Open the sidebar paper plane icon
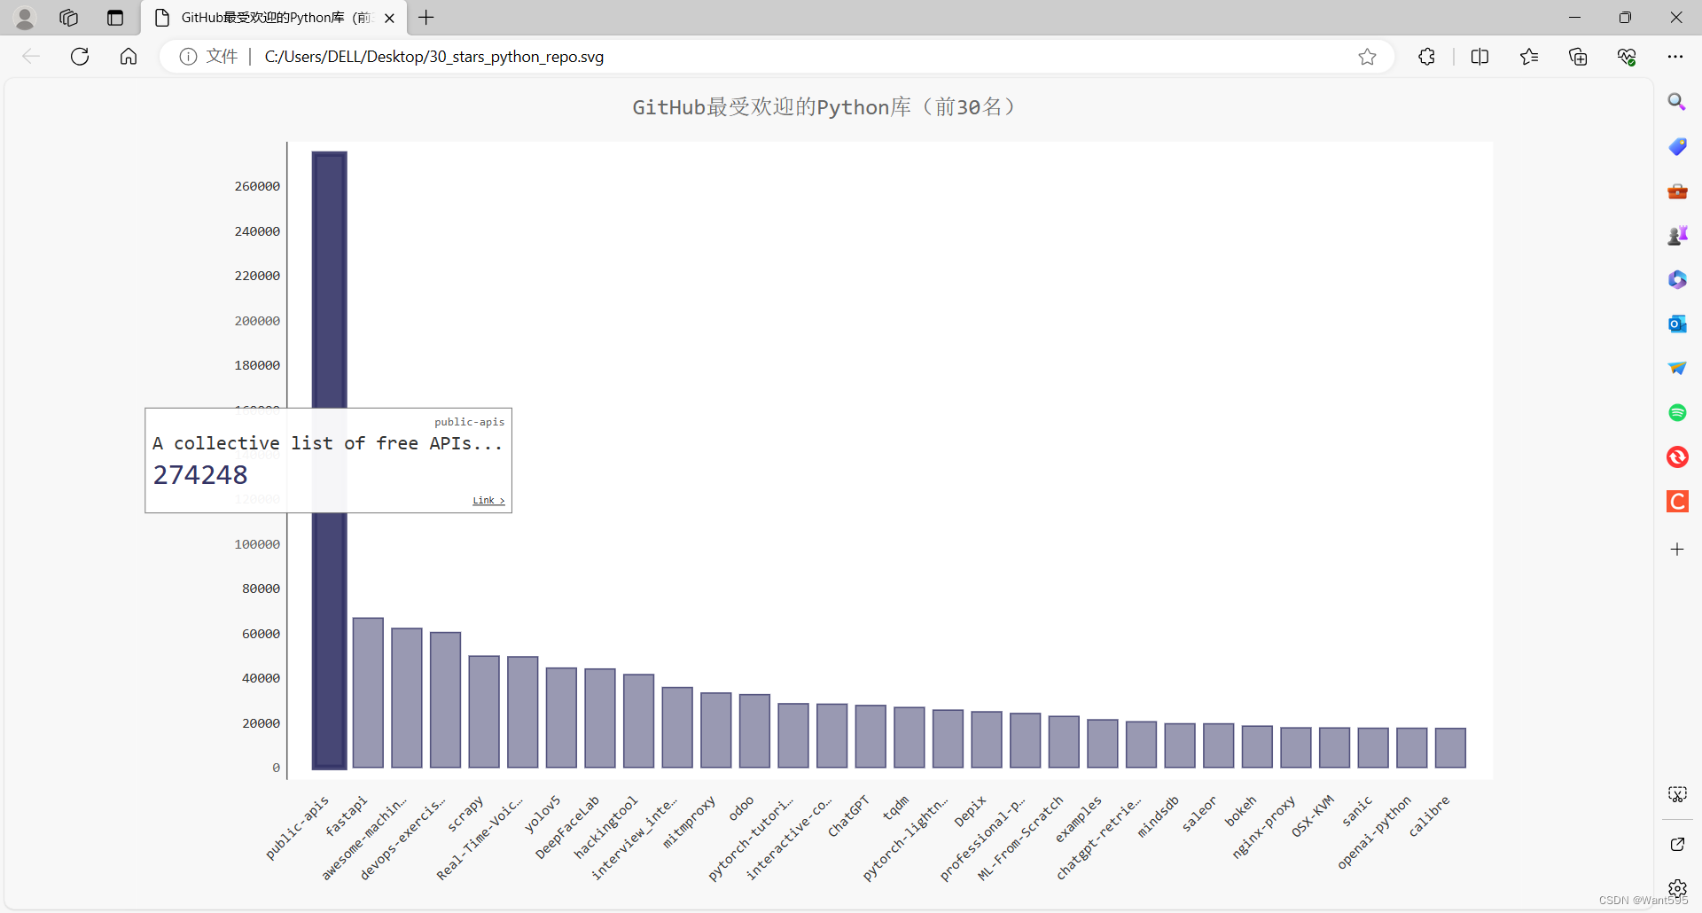 (1677, 368)
